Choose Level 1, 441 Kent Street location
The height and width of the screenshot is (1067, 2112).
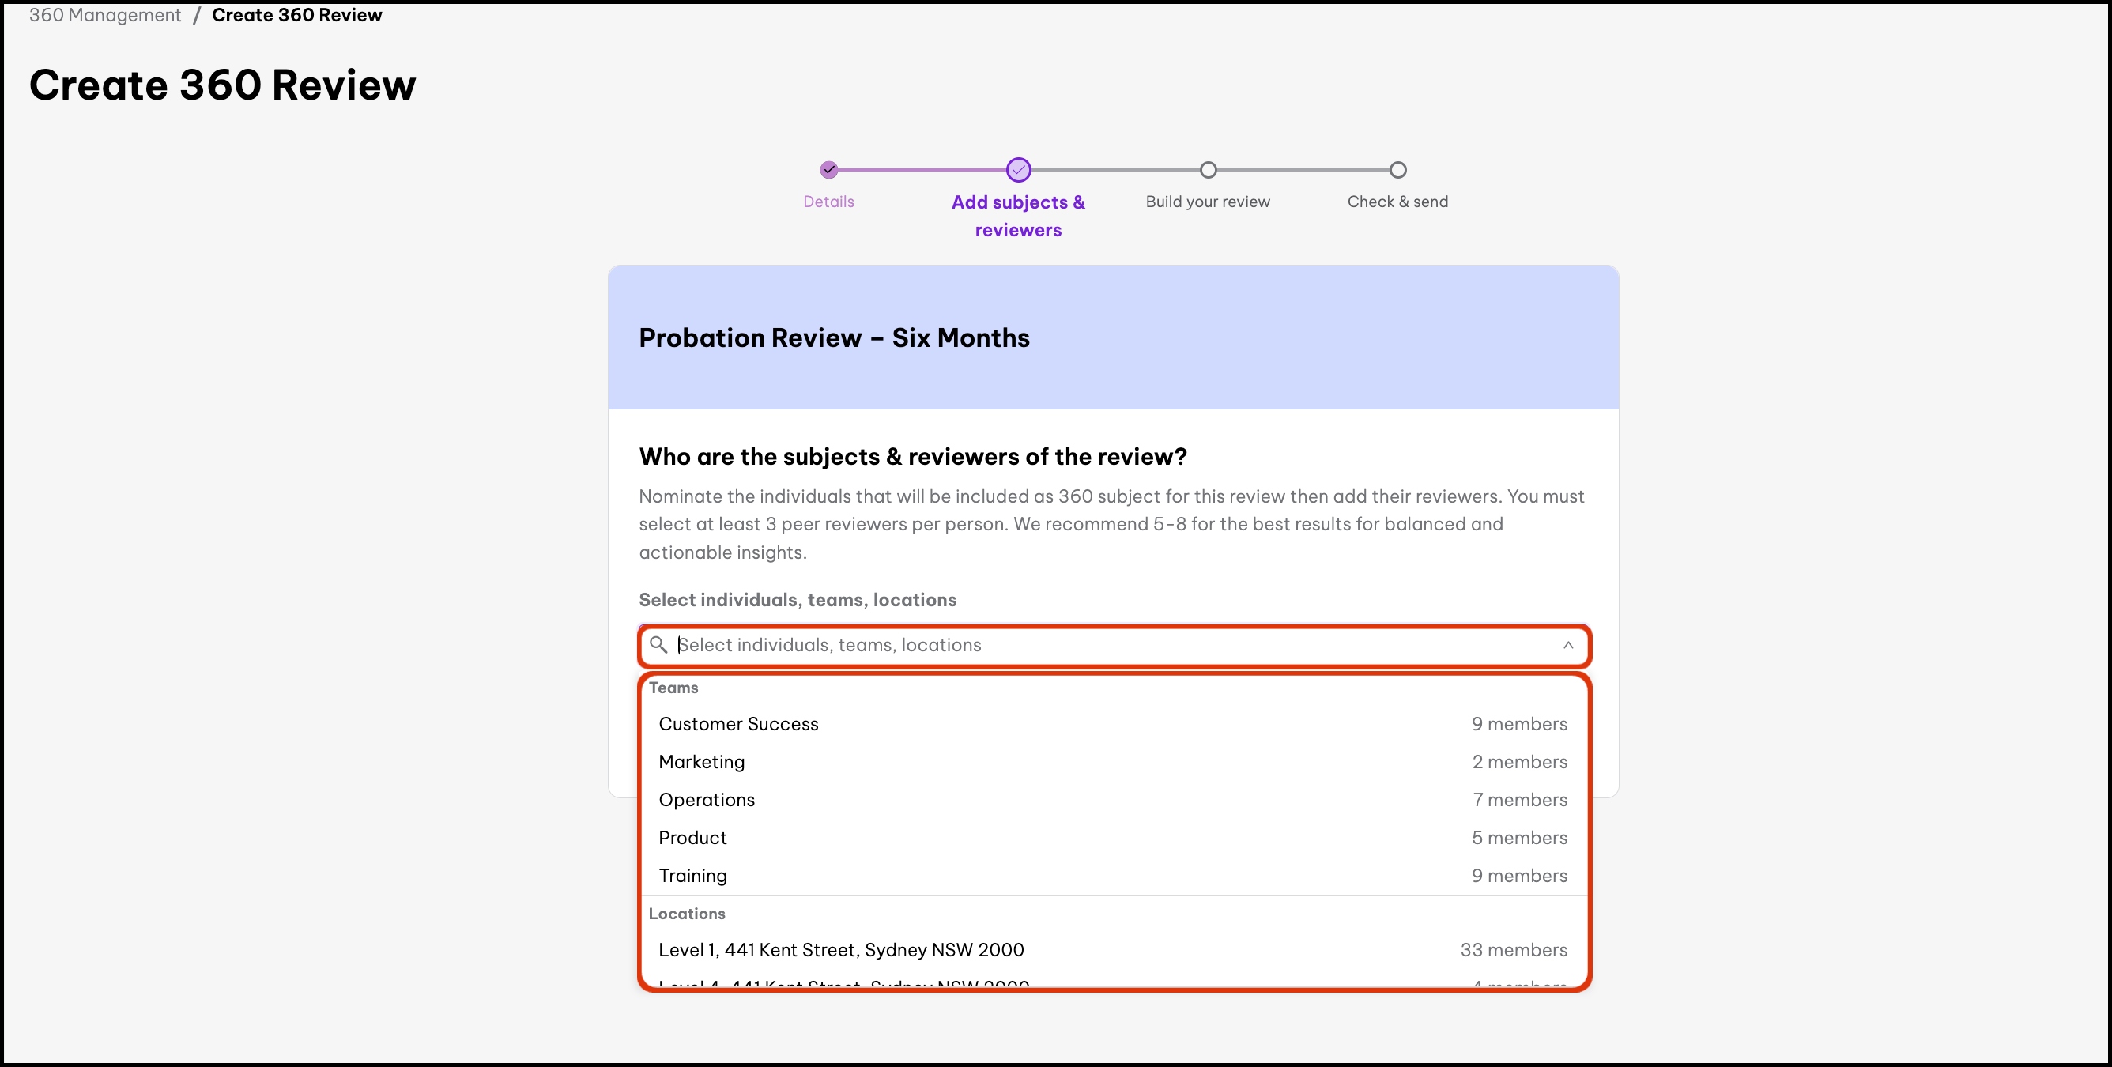click(x=841, y=949)
